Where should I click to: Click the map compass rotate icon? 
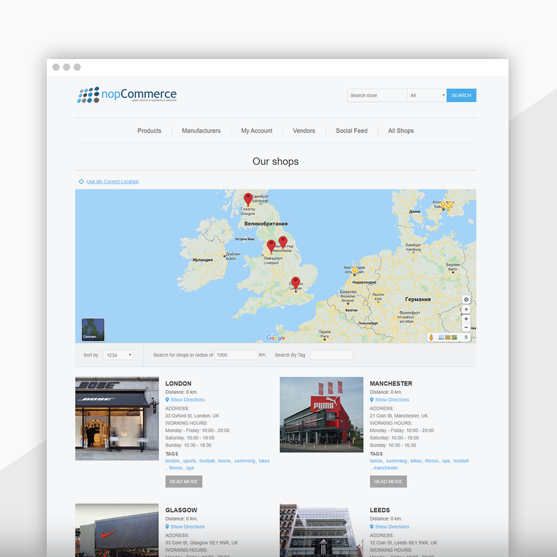[466, 300]
